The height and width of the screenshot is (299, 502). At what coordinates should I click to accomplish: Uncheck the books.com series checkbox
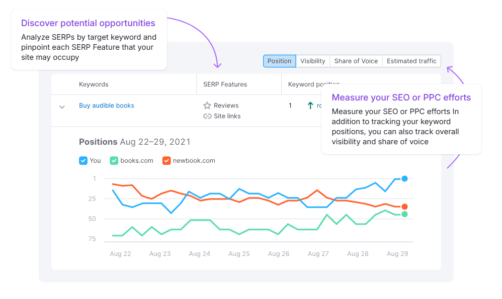click(x=114, y=161)
